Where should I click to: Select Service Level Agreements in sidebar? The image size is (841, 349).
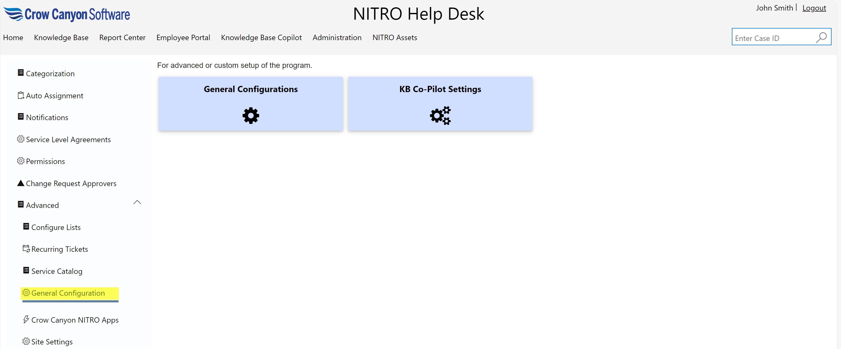pos(68,139)
